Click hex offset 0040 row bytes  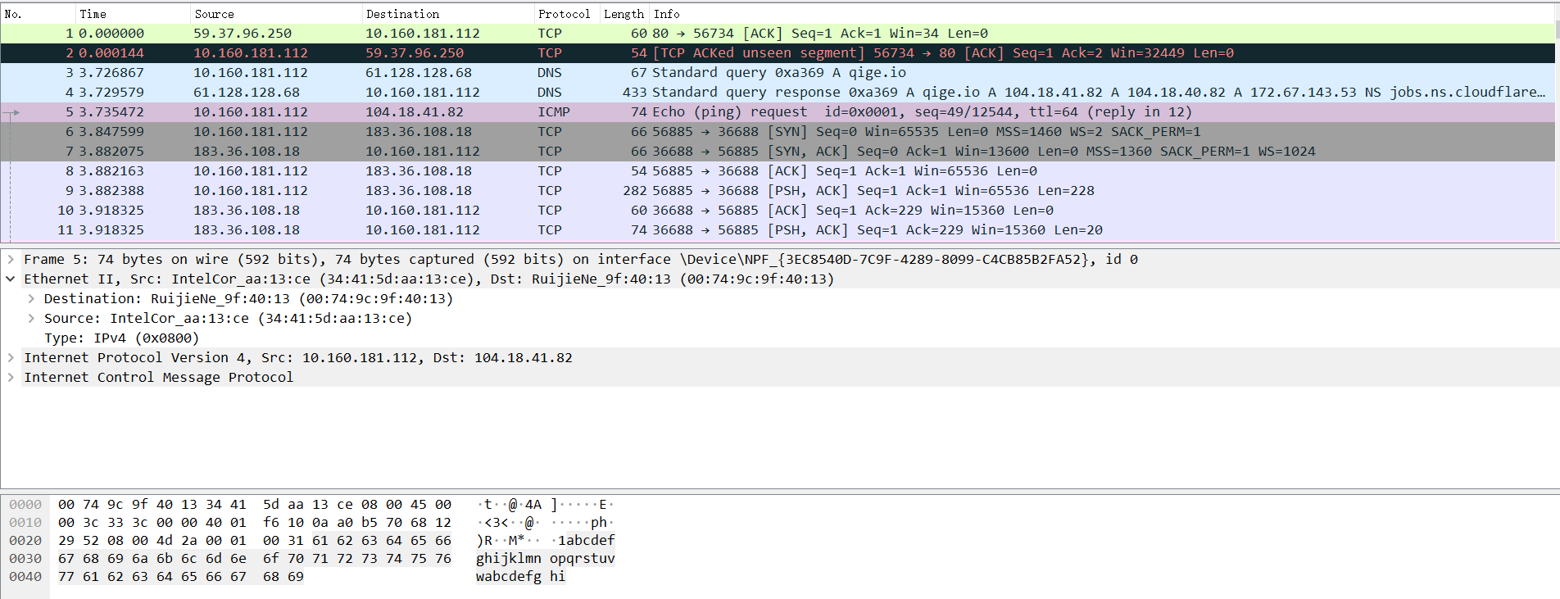[x=181, y=577]
